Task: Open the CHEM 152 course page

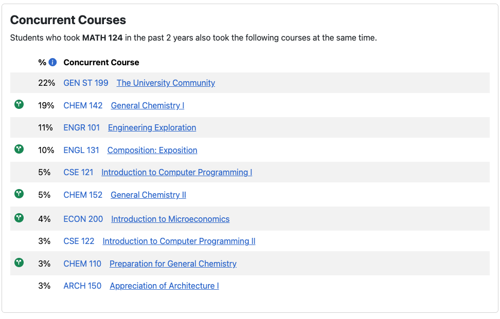Action: pos(83,195)
